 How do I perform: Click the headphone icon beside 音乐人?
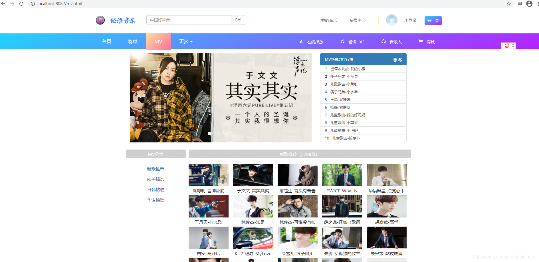(383, 41)
